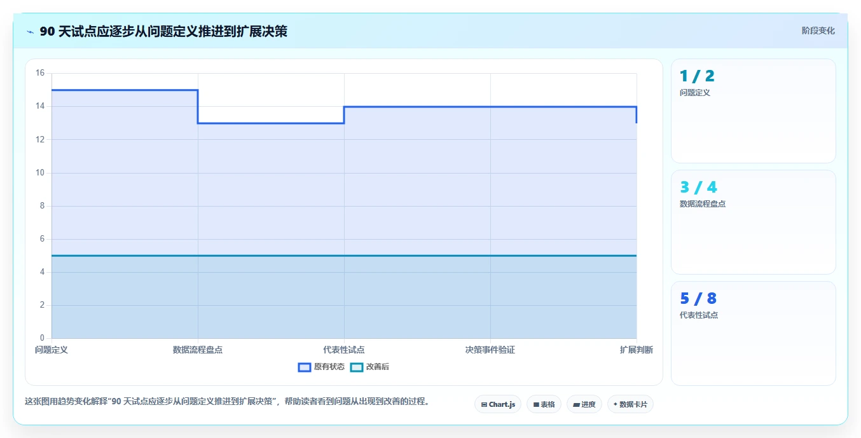
Task: Open the 1 / 2 问题定义 card
Action: [754, 111]
